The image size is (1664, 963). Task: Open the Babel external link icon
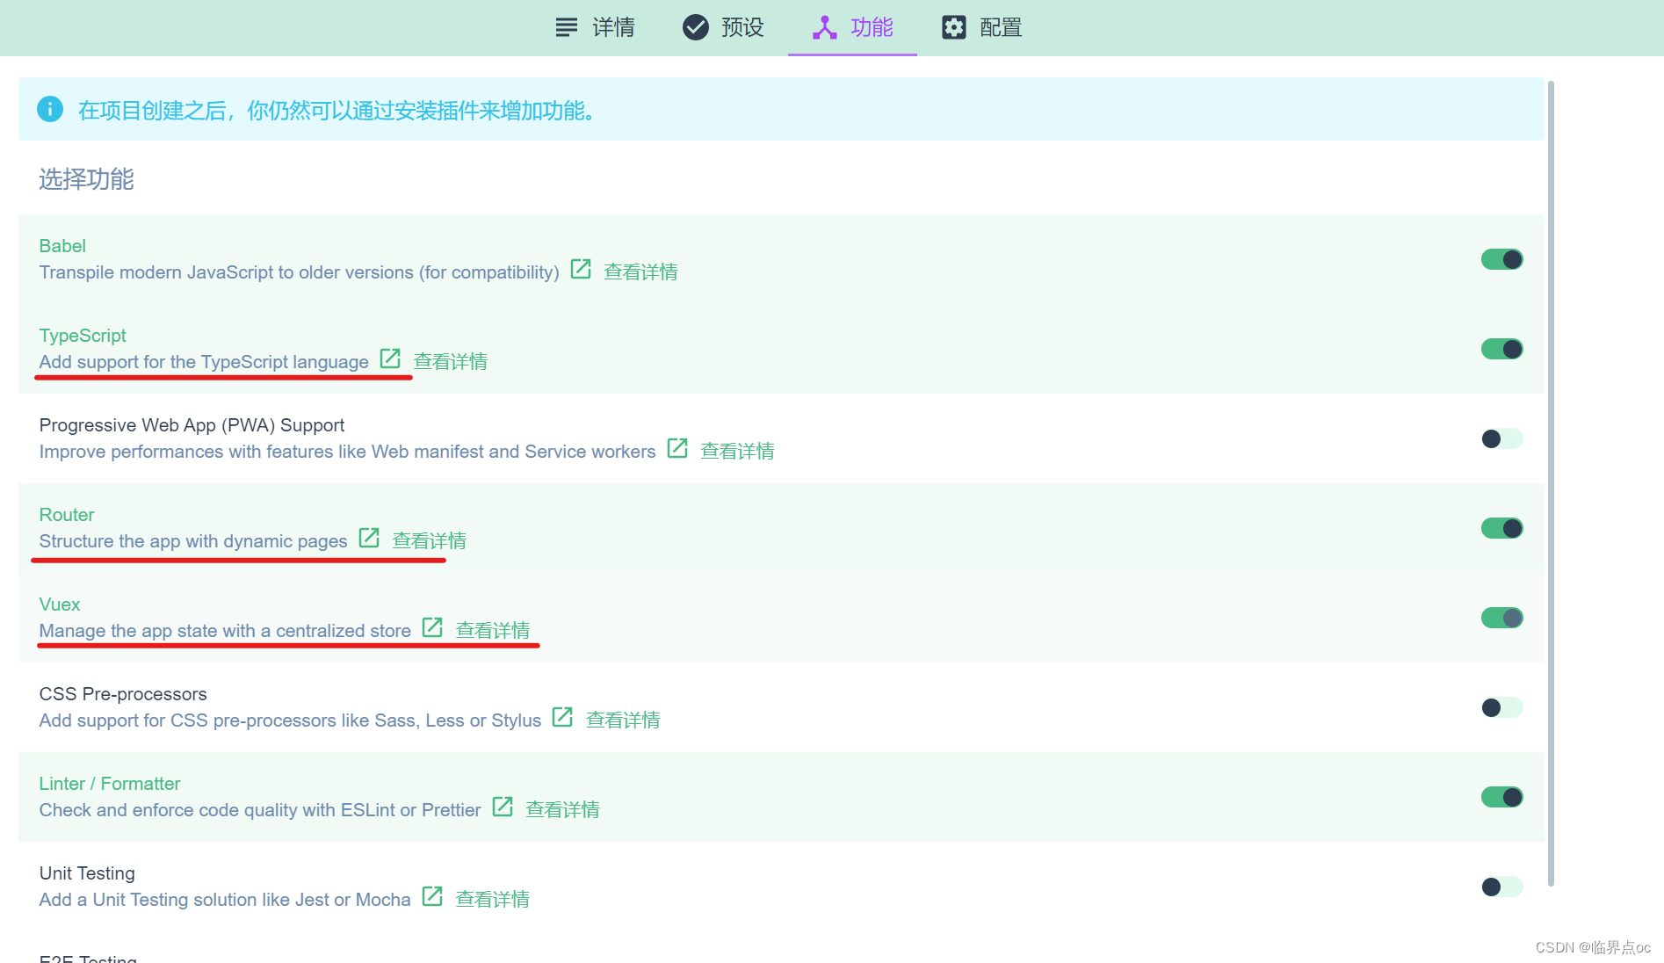[581, 269]
